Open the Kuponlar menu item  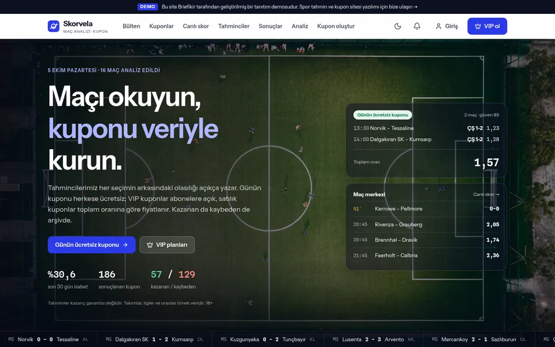click(x=161, y=26)
